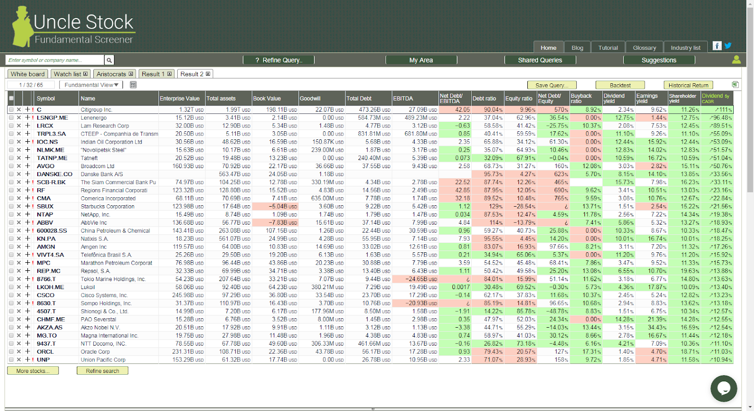Add TATNP.ME using its plus icon
The height and width of the screenshot is (411, 754).
tap(27, 158)
